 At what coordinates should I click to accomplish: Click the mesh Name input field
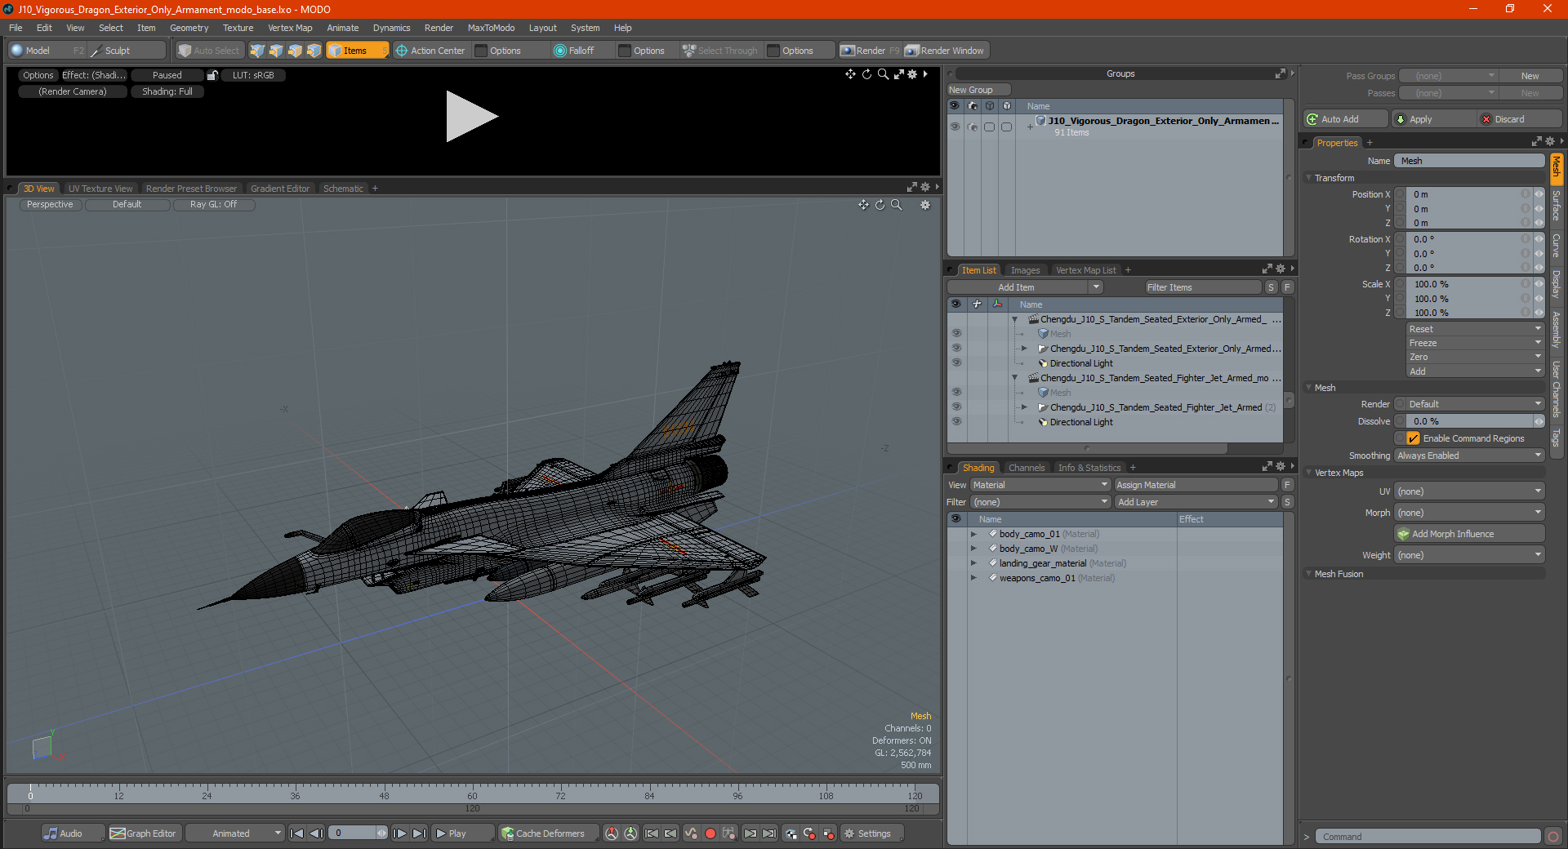point(1469,161)
